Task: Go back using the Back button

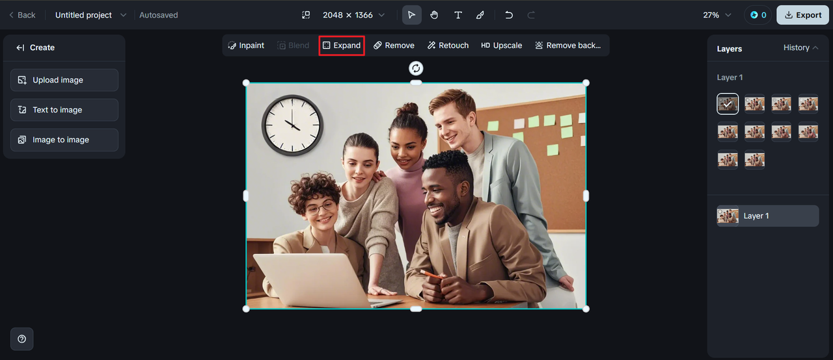Action: [22, 15]
